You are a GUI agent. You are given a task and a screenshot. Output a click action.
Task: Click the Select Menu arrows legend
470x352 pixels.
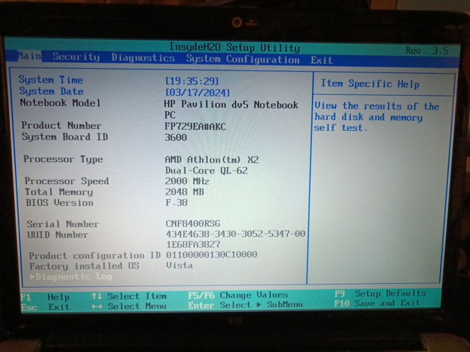[x=129, y=306]
